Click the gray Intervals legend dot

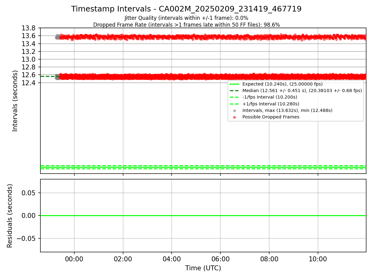tap(234, 111)
